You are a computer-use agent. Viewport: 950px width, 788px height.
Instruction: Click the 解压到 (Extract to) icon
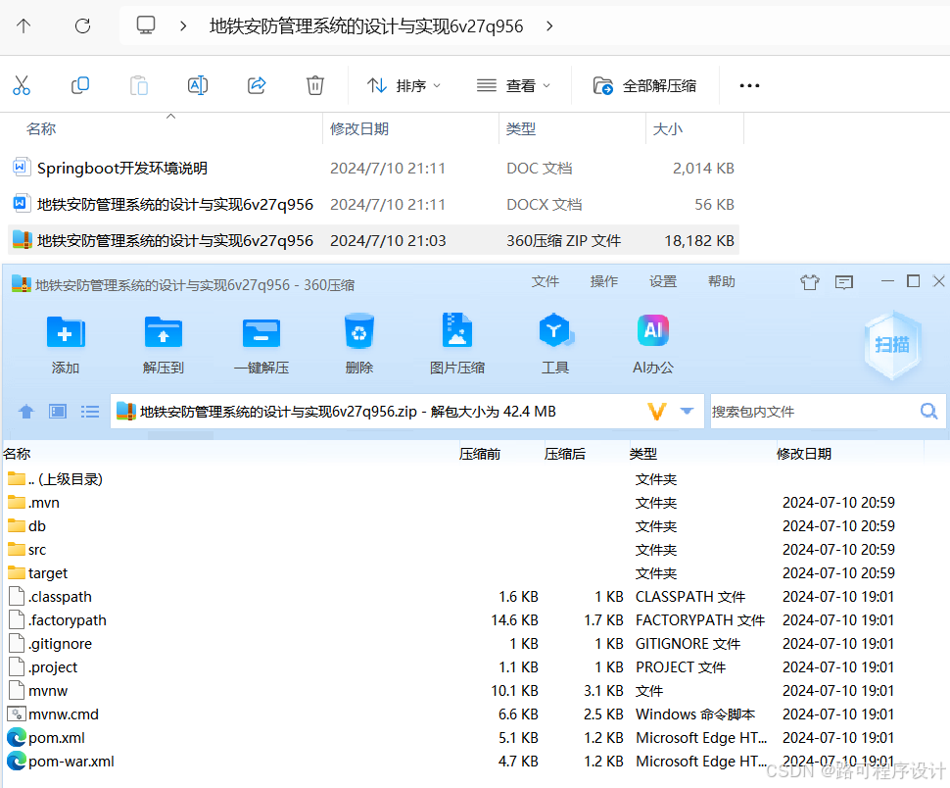tap(163, 343)
